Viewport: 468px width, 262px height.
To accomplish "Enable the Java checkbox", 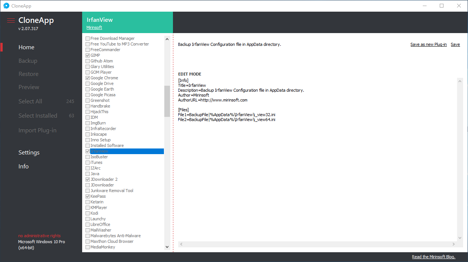I will coord(87,174).
